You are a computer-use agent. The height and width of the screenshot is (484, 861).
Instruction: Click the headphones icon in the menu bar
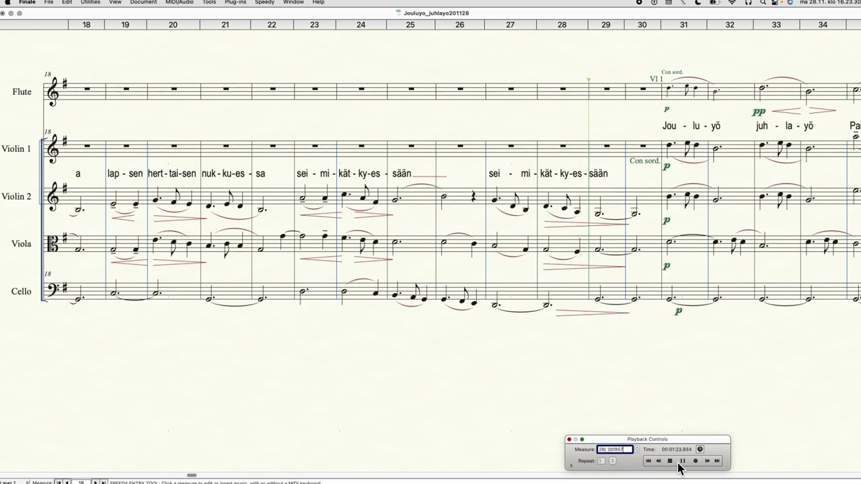[748, 3]
